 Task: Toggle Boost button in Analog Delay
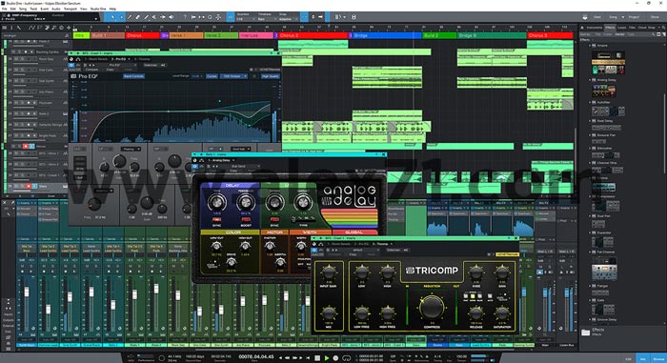click(246, 219)
